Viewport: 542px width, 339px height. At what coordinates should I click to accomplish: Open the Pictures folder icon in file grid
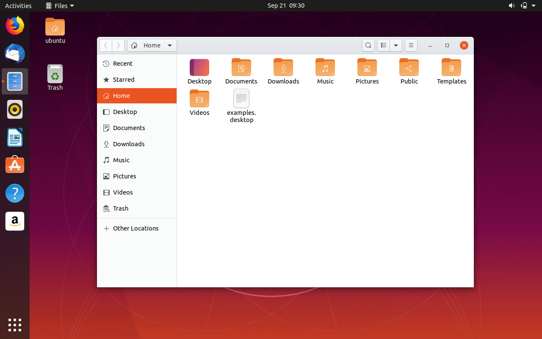click(367, 67)
